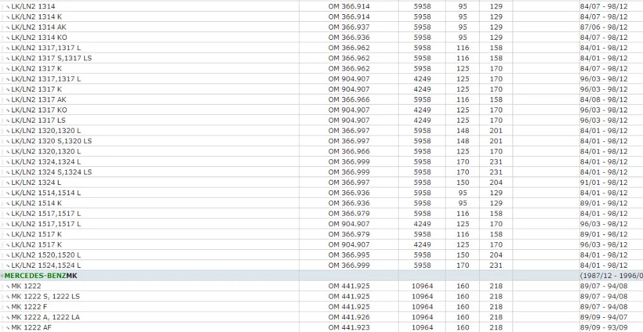Select LK/LN2 1317 KO model
The height and width of the screenshot is (332, 643).
39,110
